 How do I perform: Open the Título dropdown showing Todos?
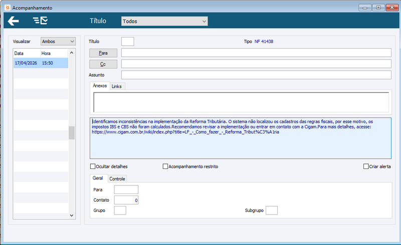point(164,21)
